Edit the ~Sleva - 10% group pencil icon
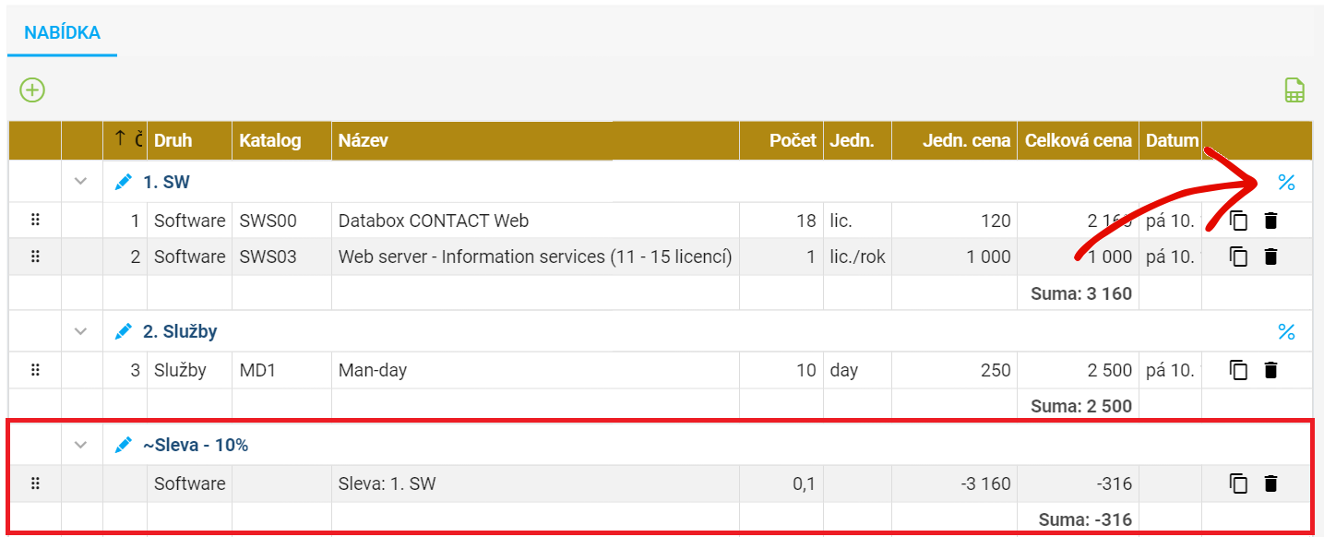The height and width of the screenshot is (537, 1324). point(124,446)
